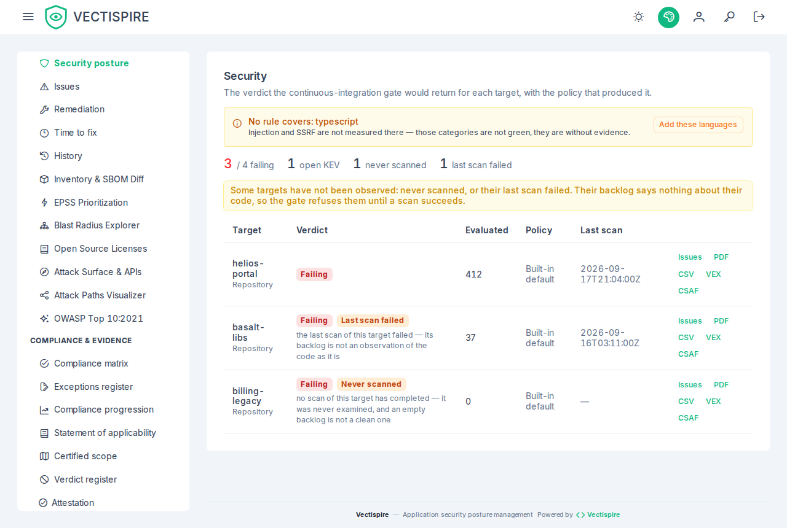Viewport: 787px width, 528px height.
Task: Download CSAF for billing-legacy
Action: (689, 418)
